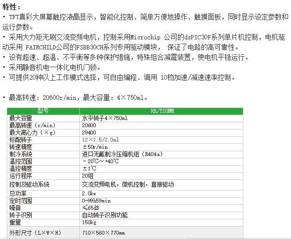Click the 0-99h59min timer range value
This screenshot has width=291, height=239.
point(96,201)
